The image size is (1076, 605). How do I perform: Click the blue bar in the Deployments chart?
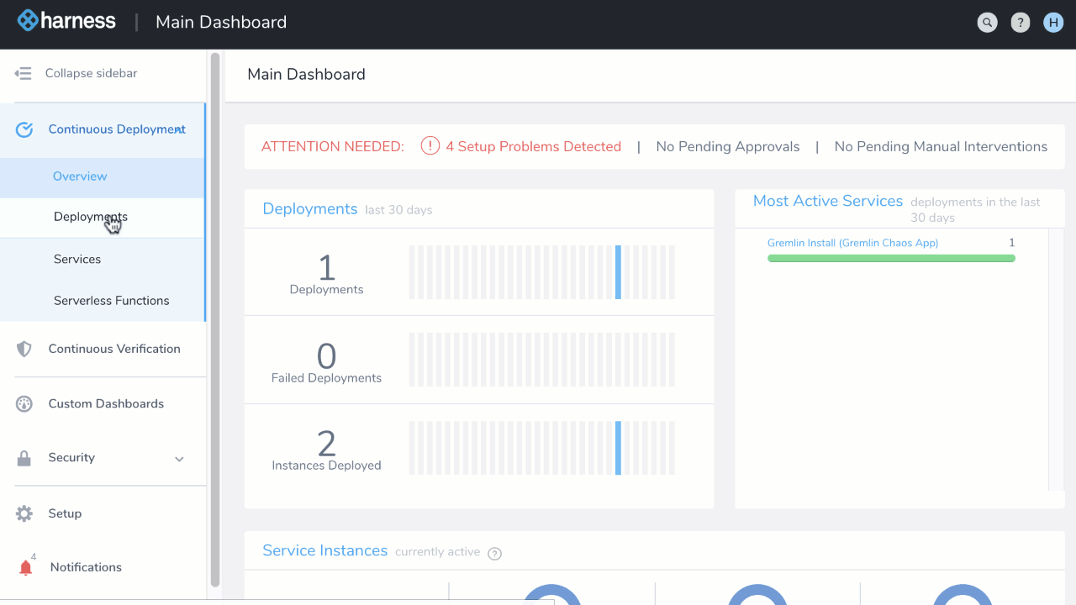[619, 272]
